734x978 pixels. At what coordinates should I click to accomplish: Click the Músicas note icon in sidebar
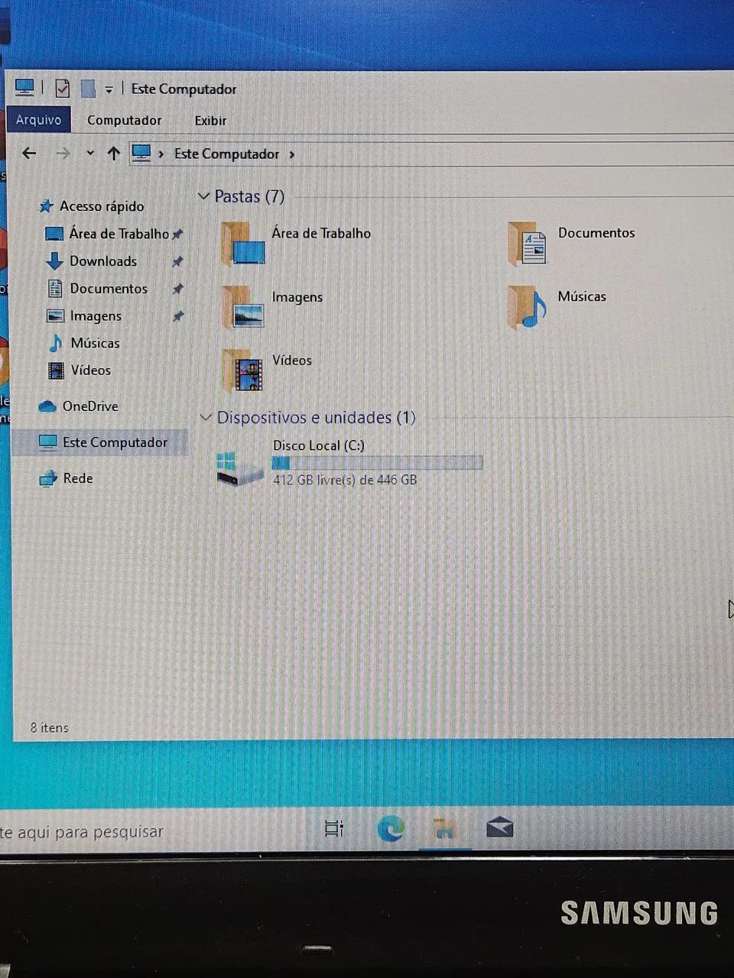[x=55, y=343]
